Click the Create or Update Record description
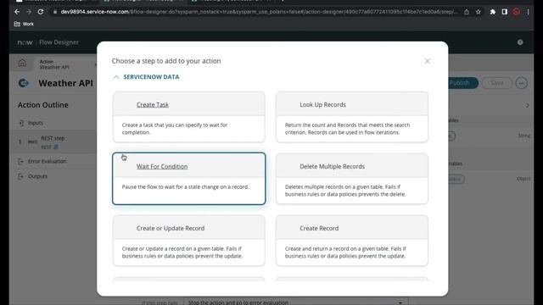 tap(182, 252)
